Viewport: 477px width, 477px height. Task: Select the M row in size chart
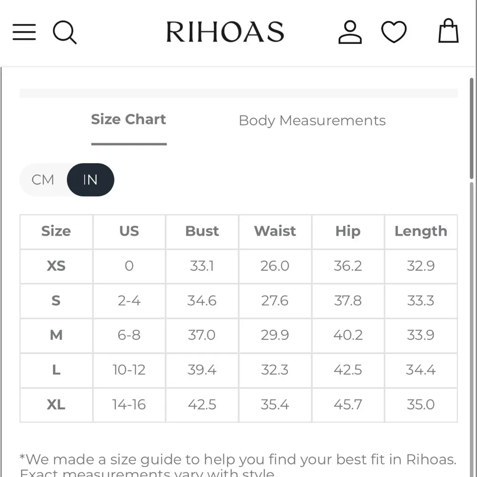pos(56,335)
